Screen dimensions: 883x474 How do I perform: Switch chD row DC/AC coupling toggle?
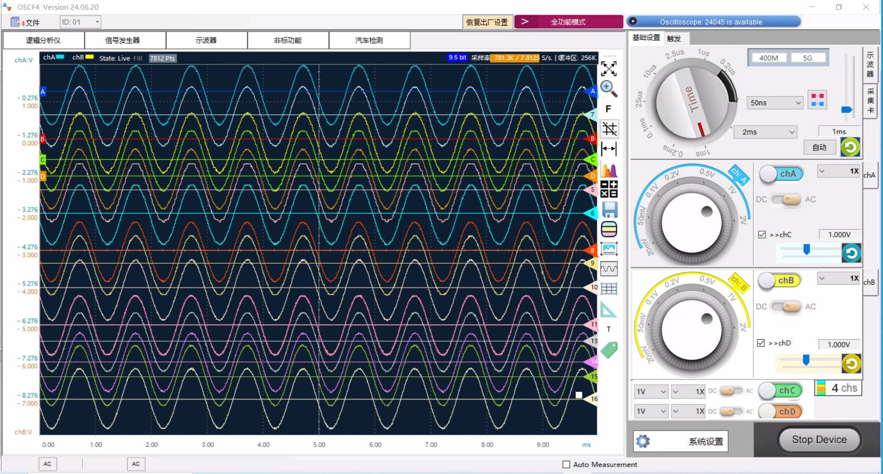point(731,411)
